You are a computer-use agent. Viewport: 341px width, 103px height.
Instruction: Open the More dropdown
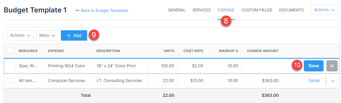[x=47, y=35]
